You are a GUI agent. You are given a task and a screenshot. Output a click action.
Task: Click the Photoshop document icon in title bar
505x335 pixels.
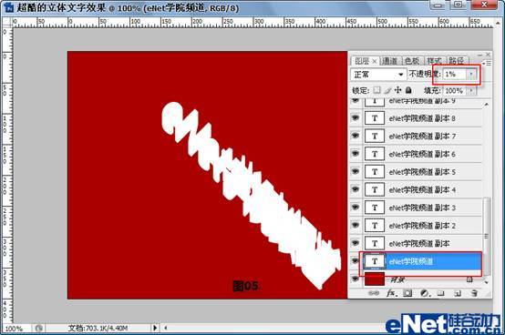(x=9, y=7)
